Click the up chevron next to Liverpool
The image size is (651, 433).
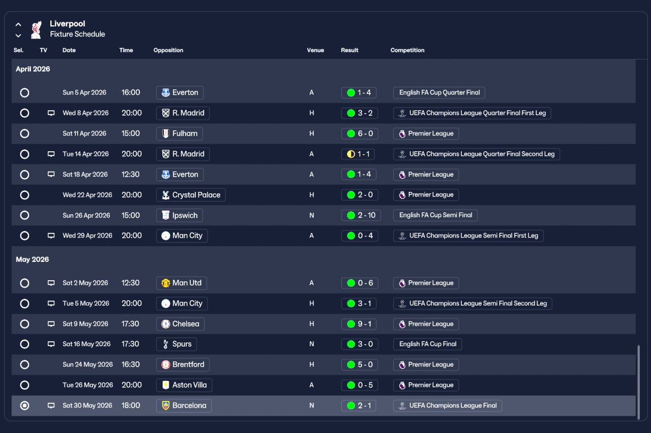tap(18, 24)
